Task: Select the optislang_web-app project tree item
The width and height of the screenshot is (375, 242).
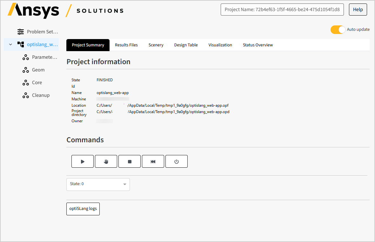Action: click(42, 44)
